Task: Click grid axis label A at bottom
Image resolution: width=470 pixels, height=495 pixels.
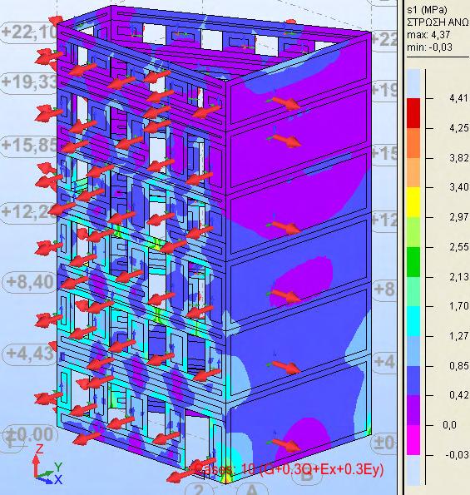Action: click(251, 489)
